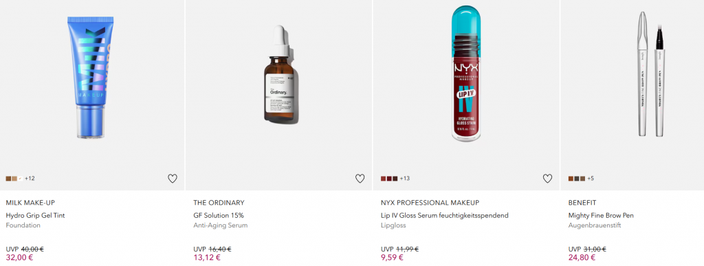Show +5 more shades for Benefit Brow Pen

click(x=591, y=179)
